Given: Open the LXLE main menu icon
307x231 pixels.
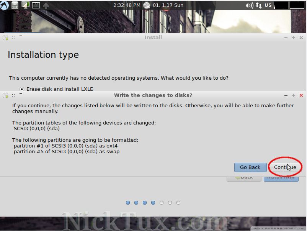Looking at the screenshot, I should coord(5,5).
